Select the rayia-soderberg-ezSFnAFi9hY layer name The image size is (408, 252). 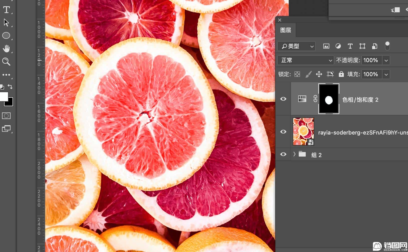[x=363, y=133]
